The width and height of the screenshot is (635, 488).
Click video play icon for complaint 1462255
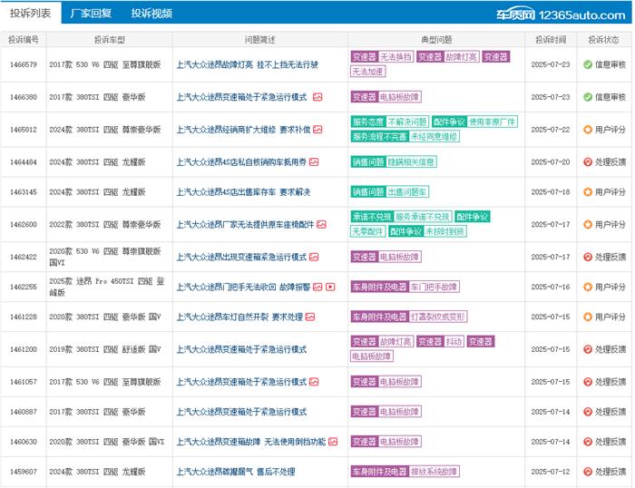point(330,287)
